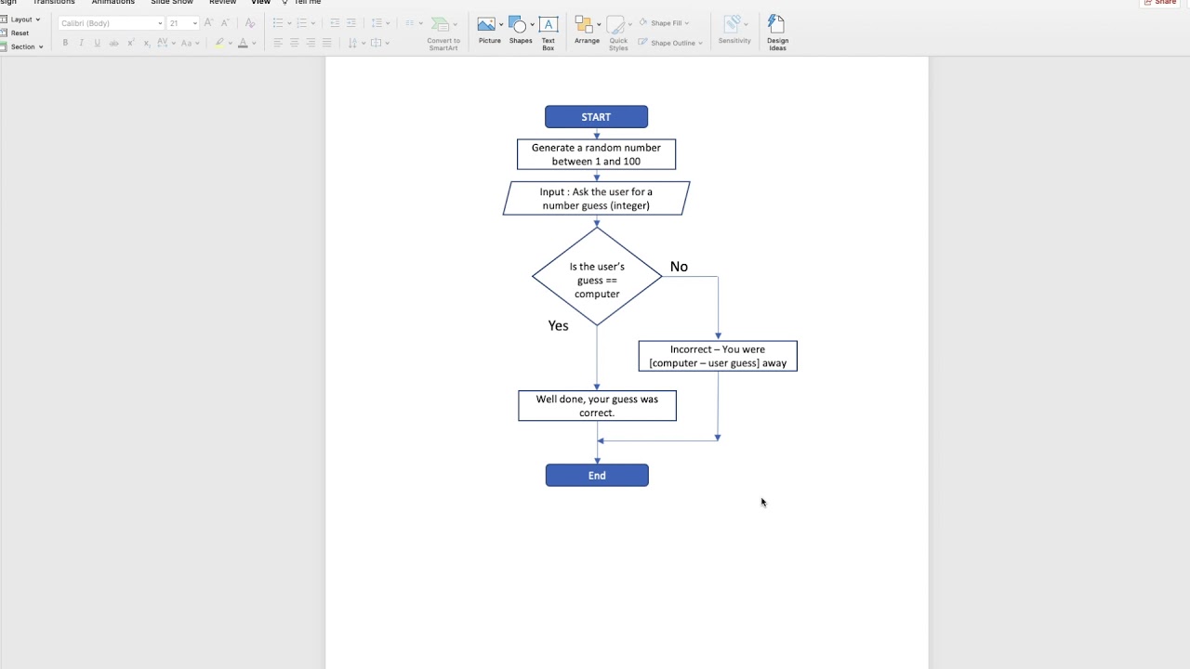This screenshot has width=1190, height=669.
Task: Switch to the Review tab
Action: 222,3
